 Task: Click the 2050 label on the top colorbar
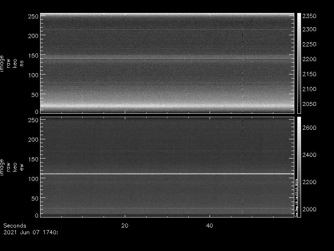click(309, 104)
